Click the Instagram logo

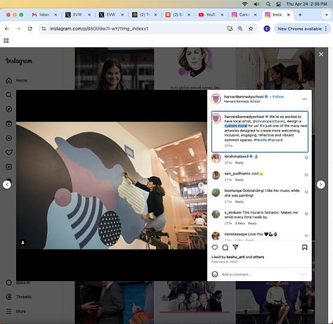coord(19,61)
